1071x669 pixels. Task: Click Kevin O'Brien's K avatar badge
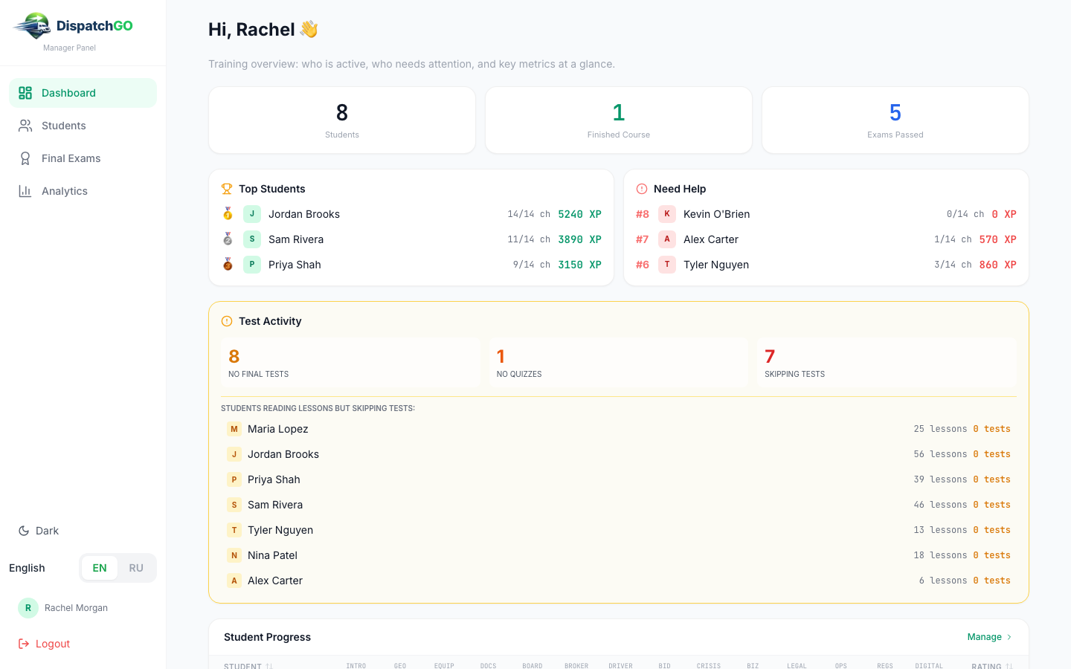point(667,214)
